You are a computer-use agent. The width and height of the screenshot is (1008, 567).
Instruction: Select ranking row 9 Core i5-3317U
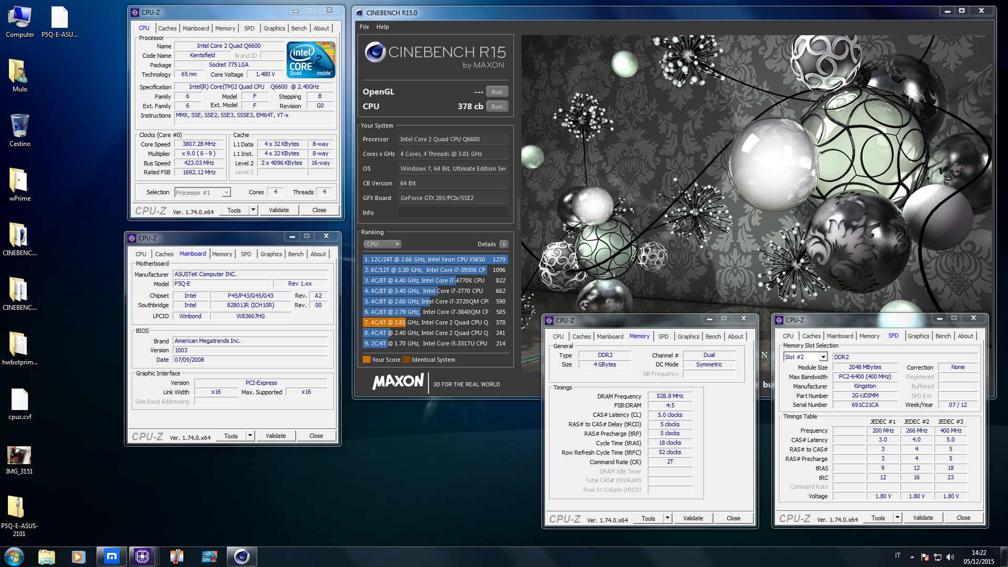(435, 343)
